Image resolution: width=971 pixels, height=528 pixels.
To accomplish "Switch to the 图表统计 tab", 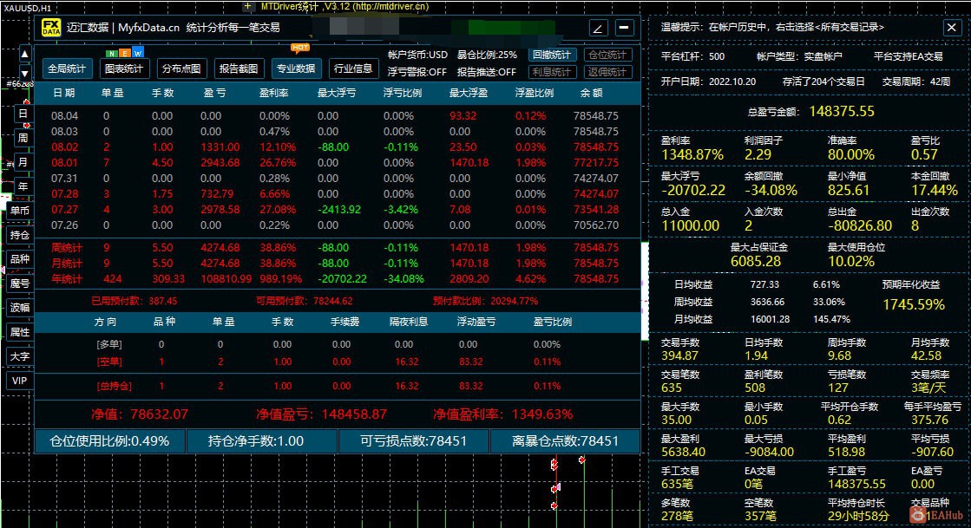I will click(x=124, y=68).
